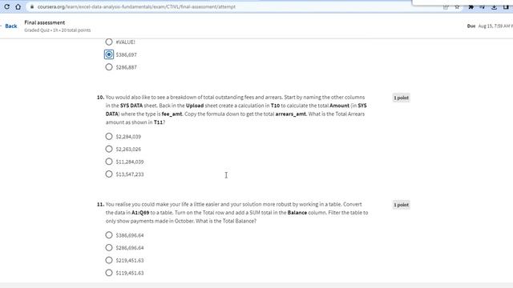Click the Due Aug 15 deadline text
Viewport: 513px width, 288px height.
490,26
